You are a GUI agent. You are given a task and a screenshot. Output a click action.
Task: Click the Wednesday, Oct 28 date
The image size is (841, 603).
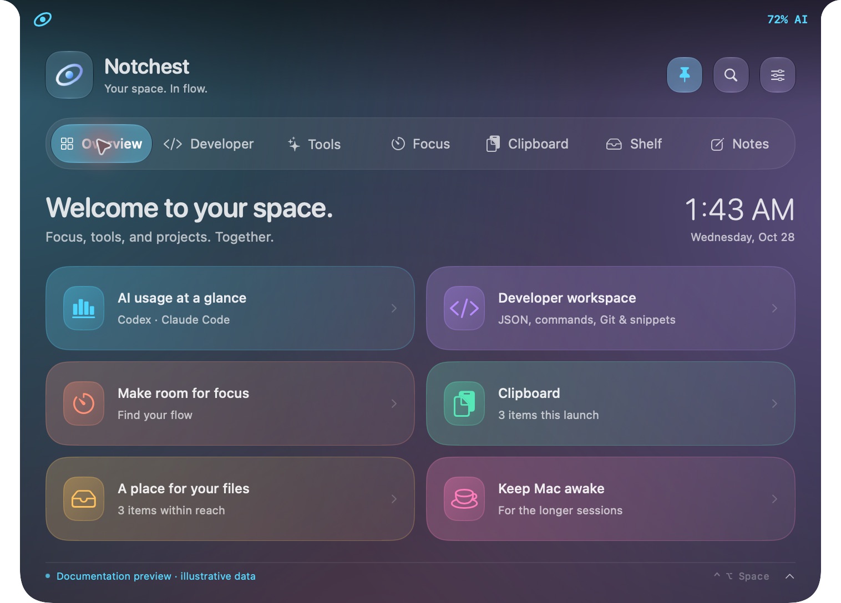coord(743,237)
